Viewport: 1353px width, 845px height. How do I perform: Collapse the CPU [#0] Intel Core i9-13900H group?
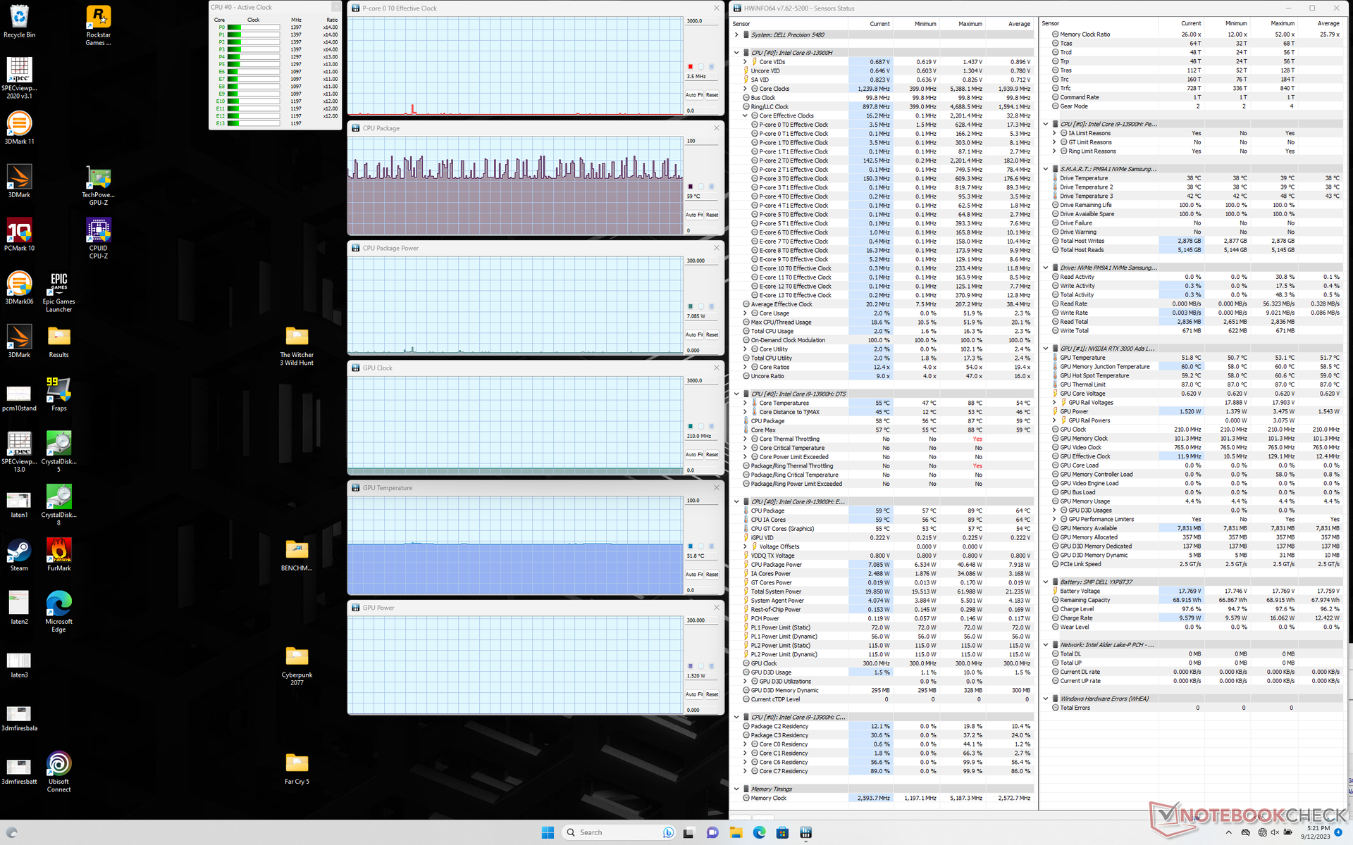pyautogui.click(x=736, y=53)
